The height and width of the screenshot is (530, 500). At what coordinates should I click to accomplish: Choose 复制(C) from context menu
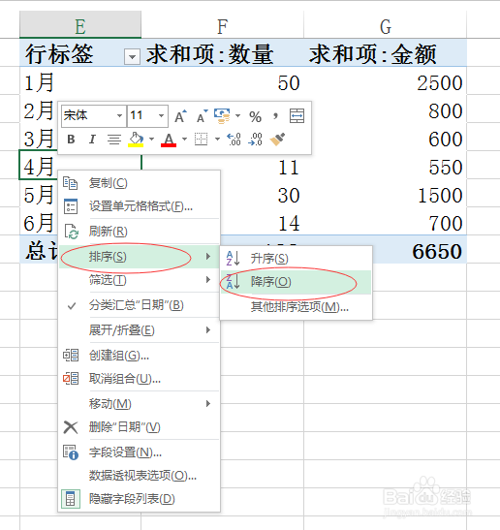(x=140, y=183)
